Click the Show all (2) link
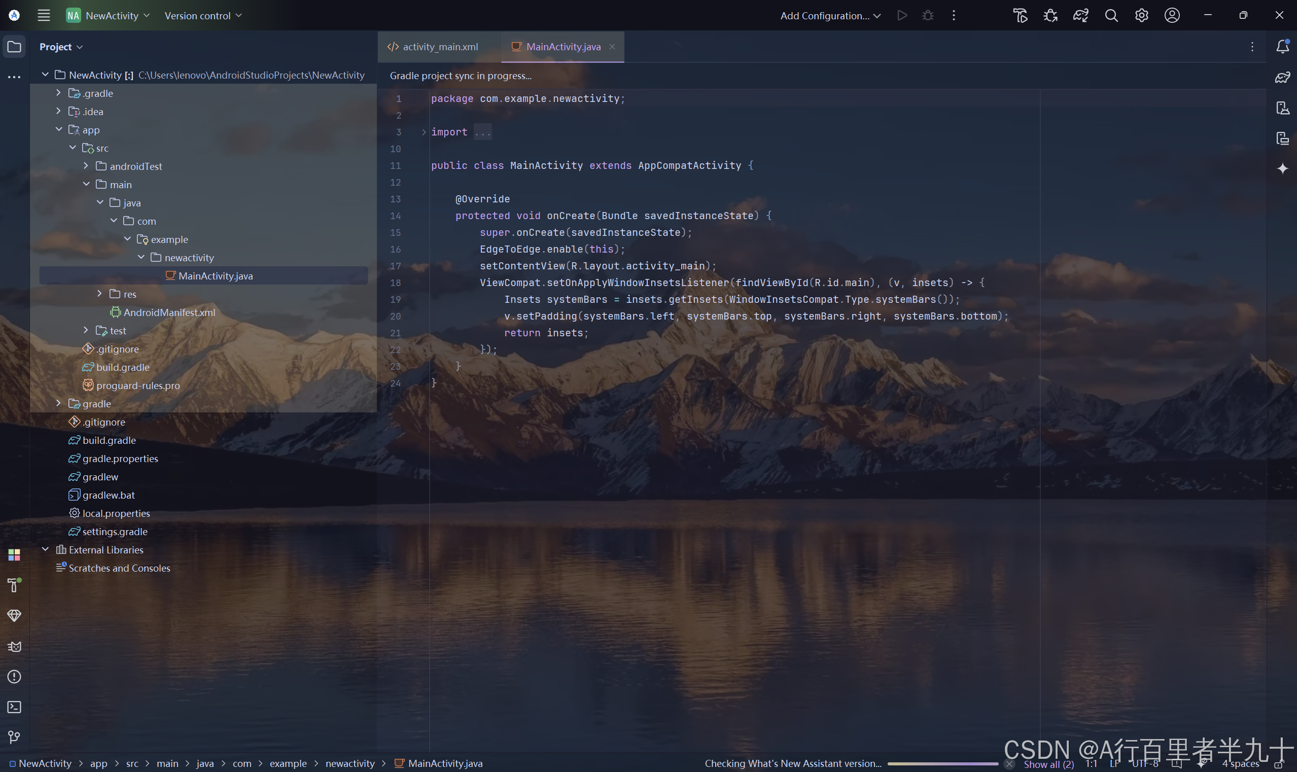This screenshot has height=772, width=1297. click(x=1048, y=764)
